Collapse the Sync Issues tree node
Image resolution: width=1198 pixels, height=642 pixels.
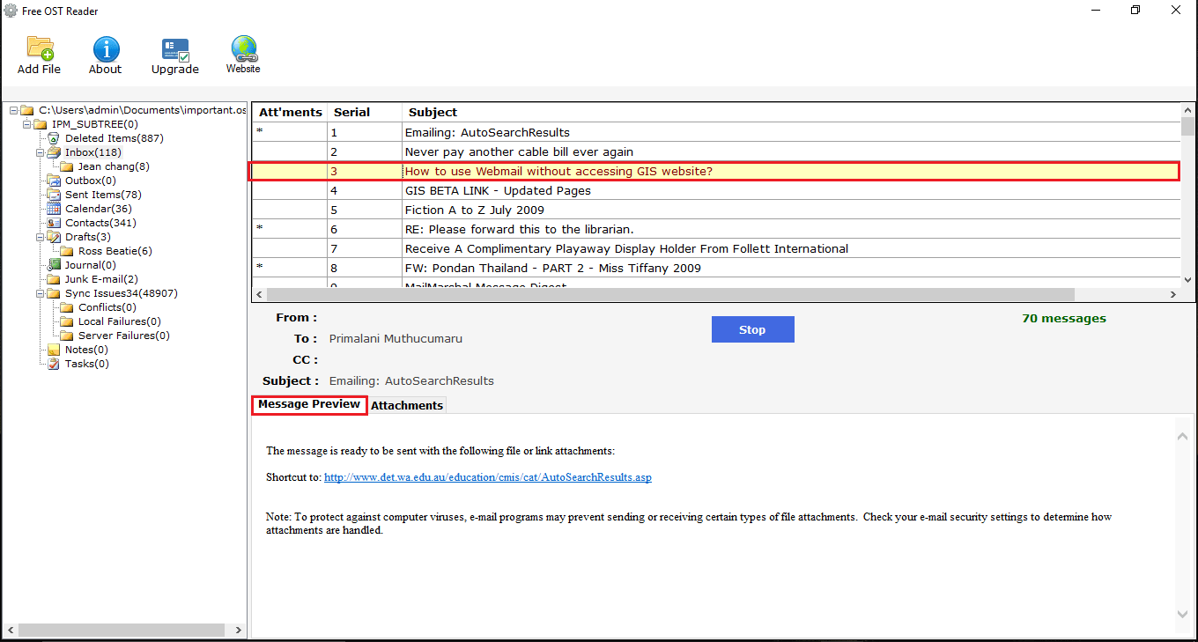click(x=41, y=293)
